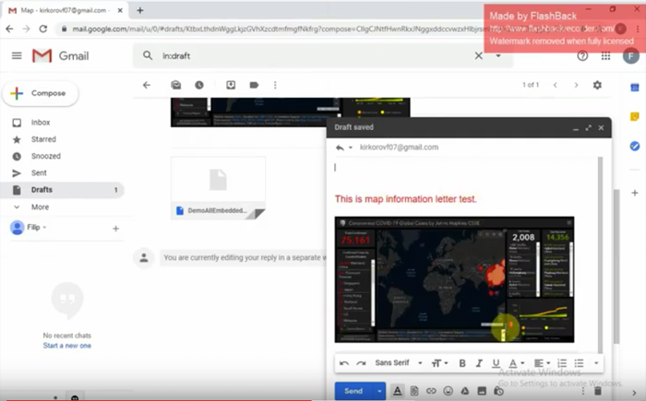The image size is (646, 401).
Task: Snooze the conversation with clock icon
Action: pos(199,85)
